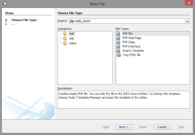Click the Cancel button

point(162,127)
